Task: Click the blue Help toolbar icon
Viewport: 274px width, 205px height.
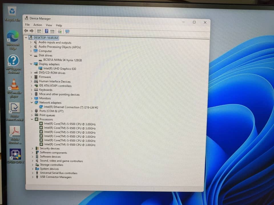Action: click(47, 31)
